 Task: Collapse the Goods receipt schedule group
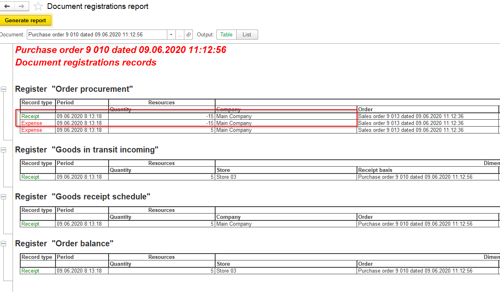[3, 196]
